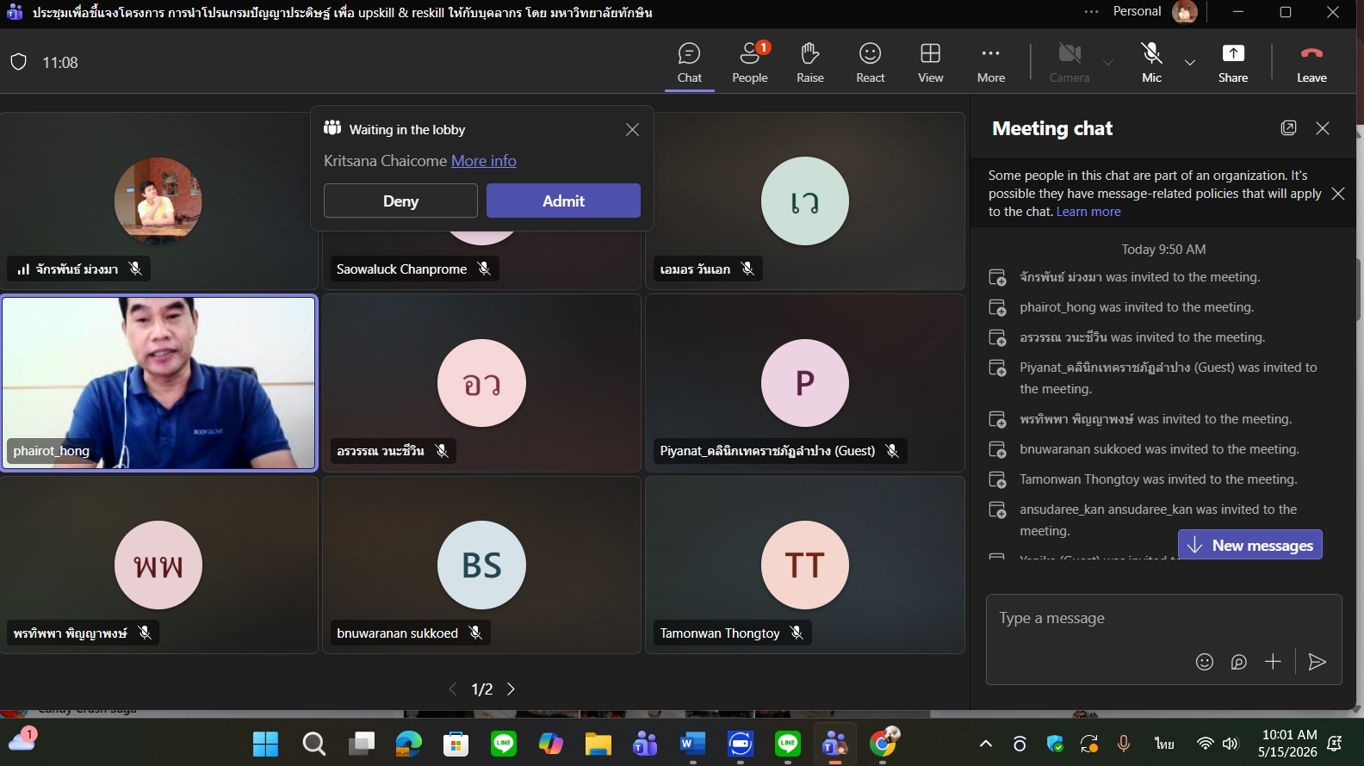Open the People panel
This screenshot has height=766, width=1364.
750,63
